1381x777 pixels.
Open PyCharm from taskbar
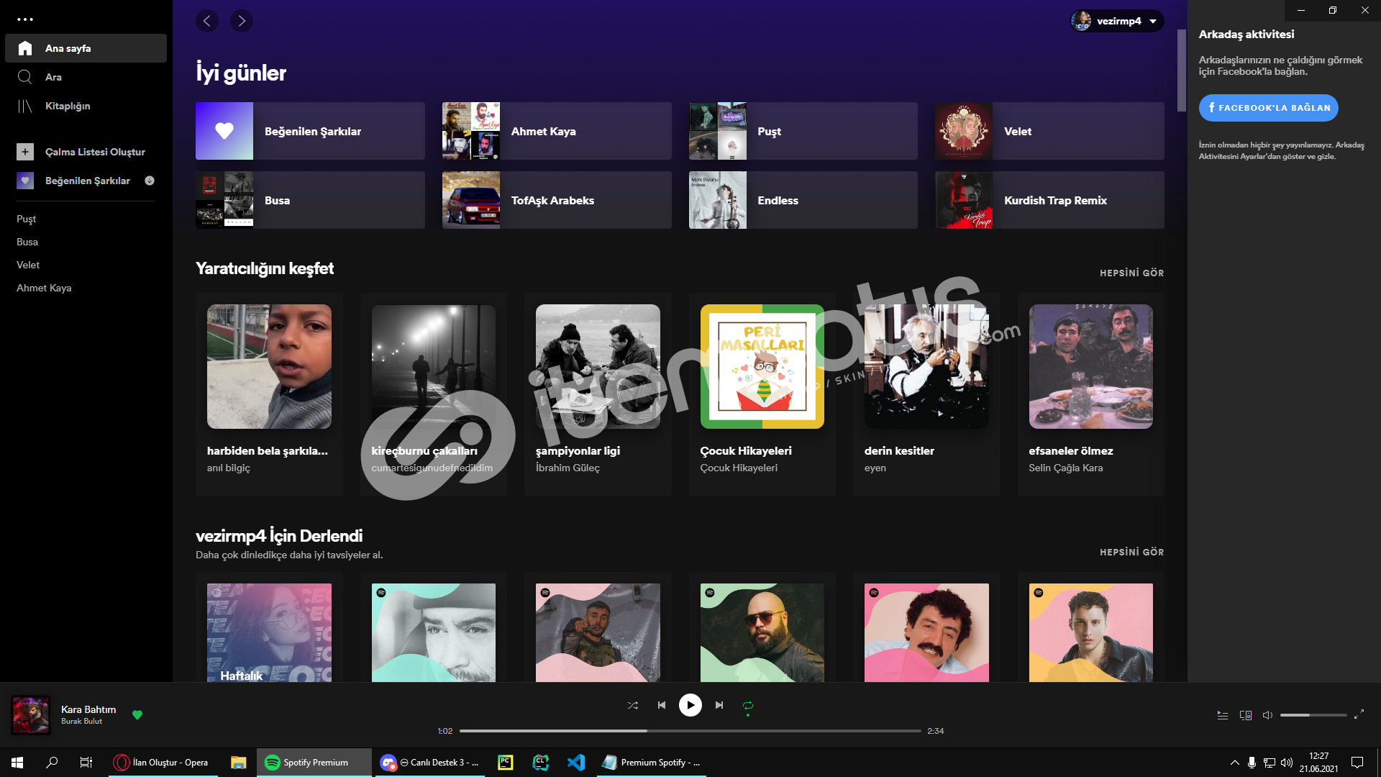tap(506, 763)
